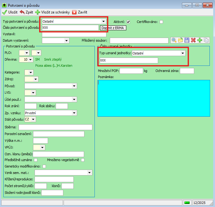Check the Množeno vegetativně checkbox
Viewport: 215px width, 207px height.
tap(83, 160)
